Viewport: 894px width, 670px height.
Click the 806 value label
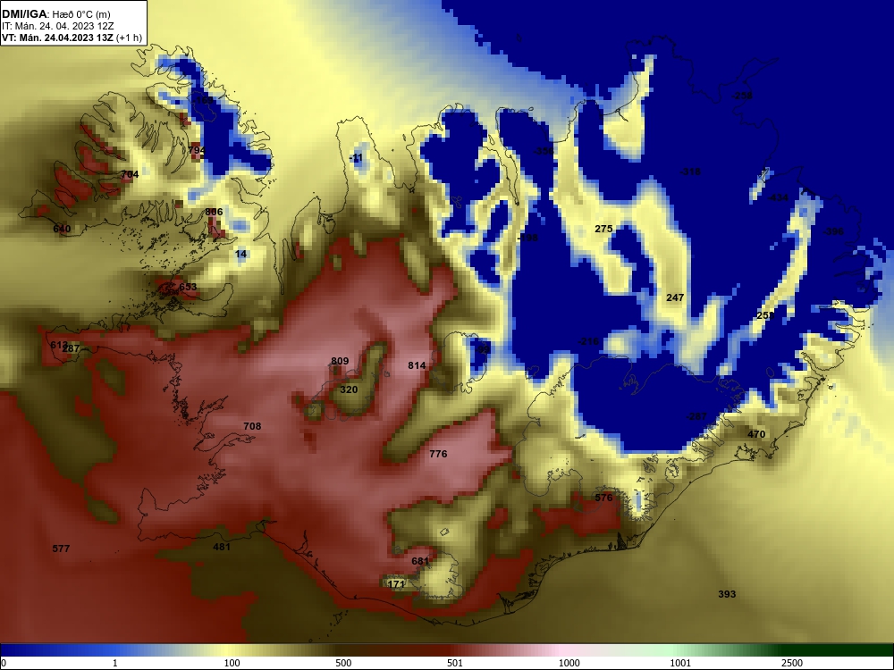(214, 212)
